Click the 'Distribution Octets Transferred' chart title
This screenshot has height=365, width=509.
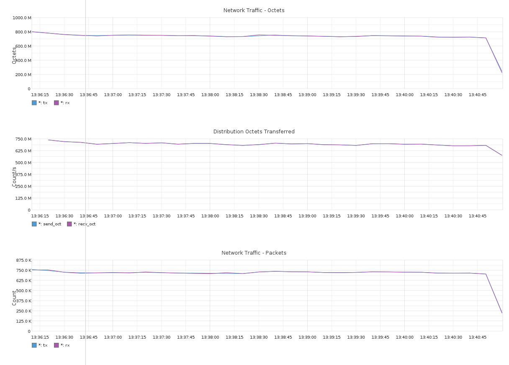click(x=254, y=132)
